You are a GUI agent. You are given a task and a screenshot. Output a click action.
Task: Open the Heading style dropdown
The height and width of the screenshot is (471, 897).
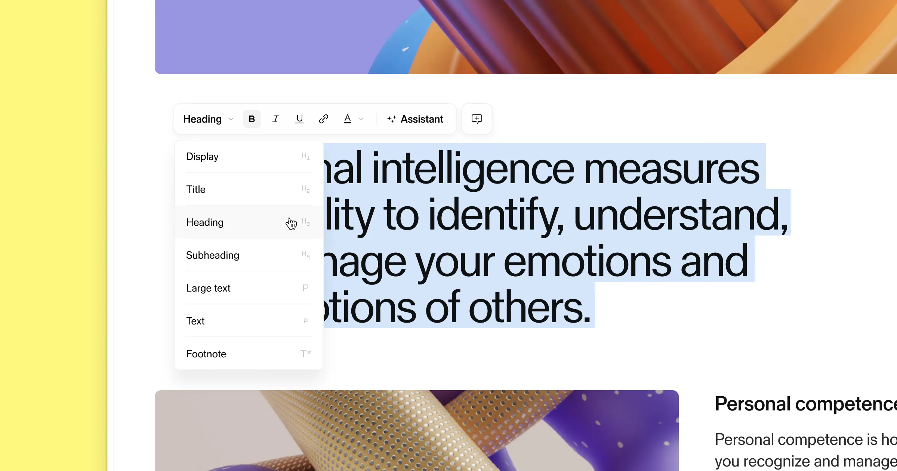click(x=202, y=119)
